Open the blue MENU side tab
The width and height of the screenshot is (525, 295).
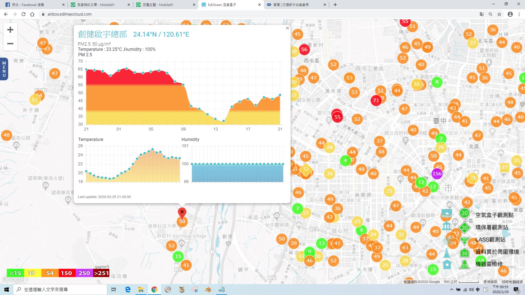(4, 69)
